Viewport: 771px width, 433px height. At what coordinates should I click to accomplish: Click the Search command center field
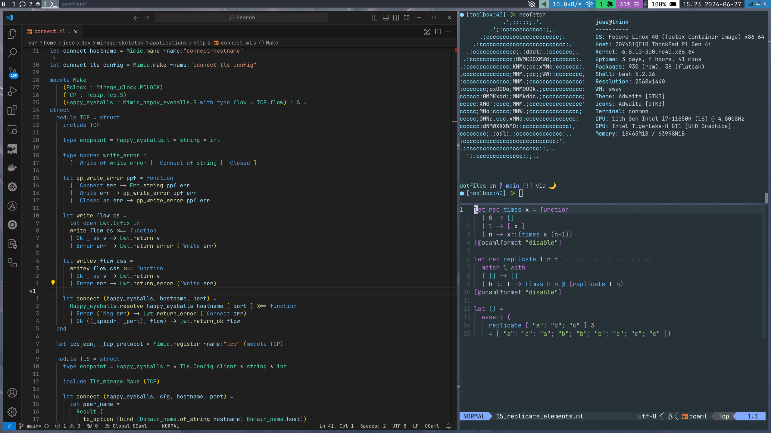tap(241, 17)
